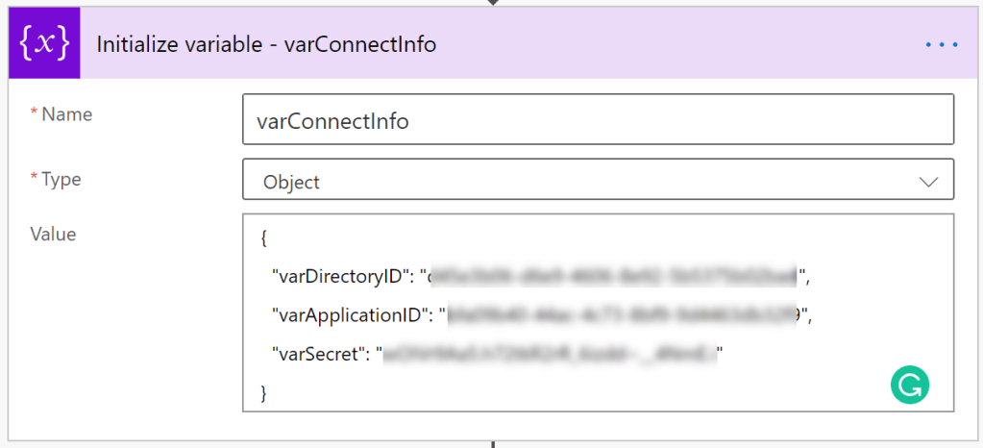
Task: Collapse the card via the title text
Action: (266, 45)
